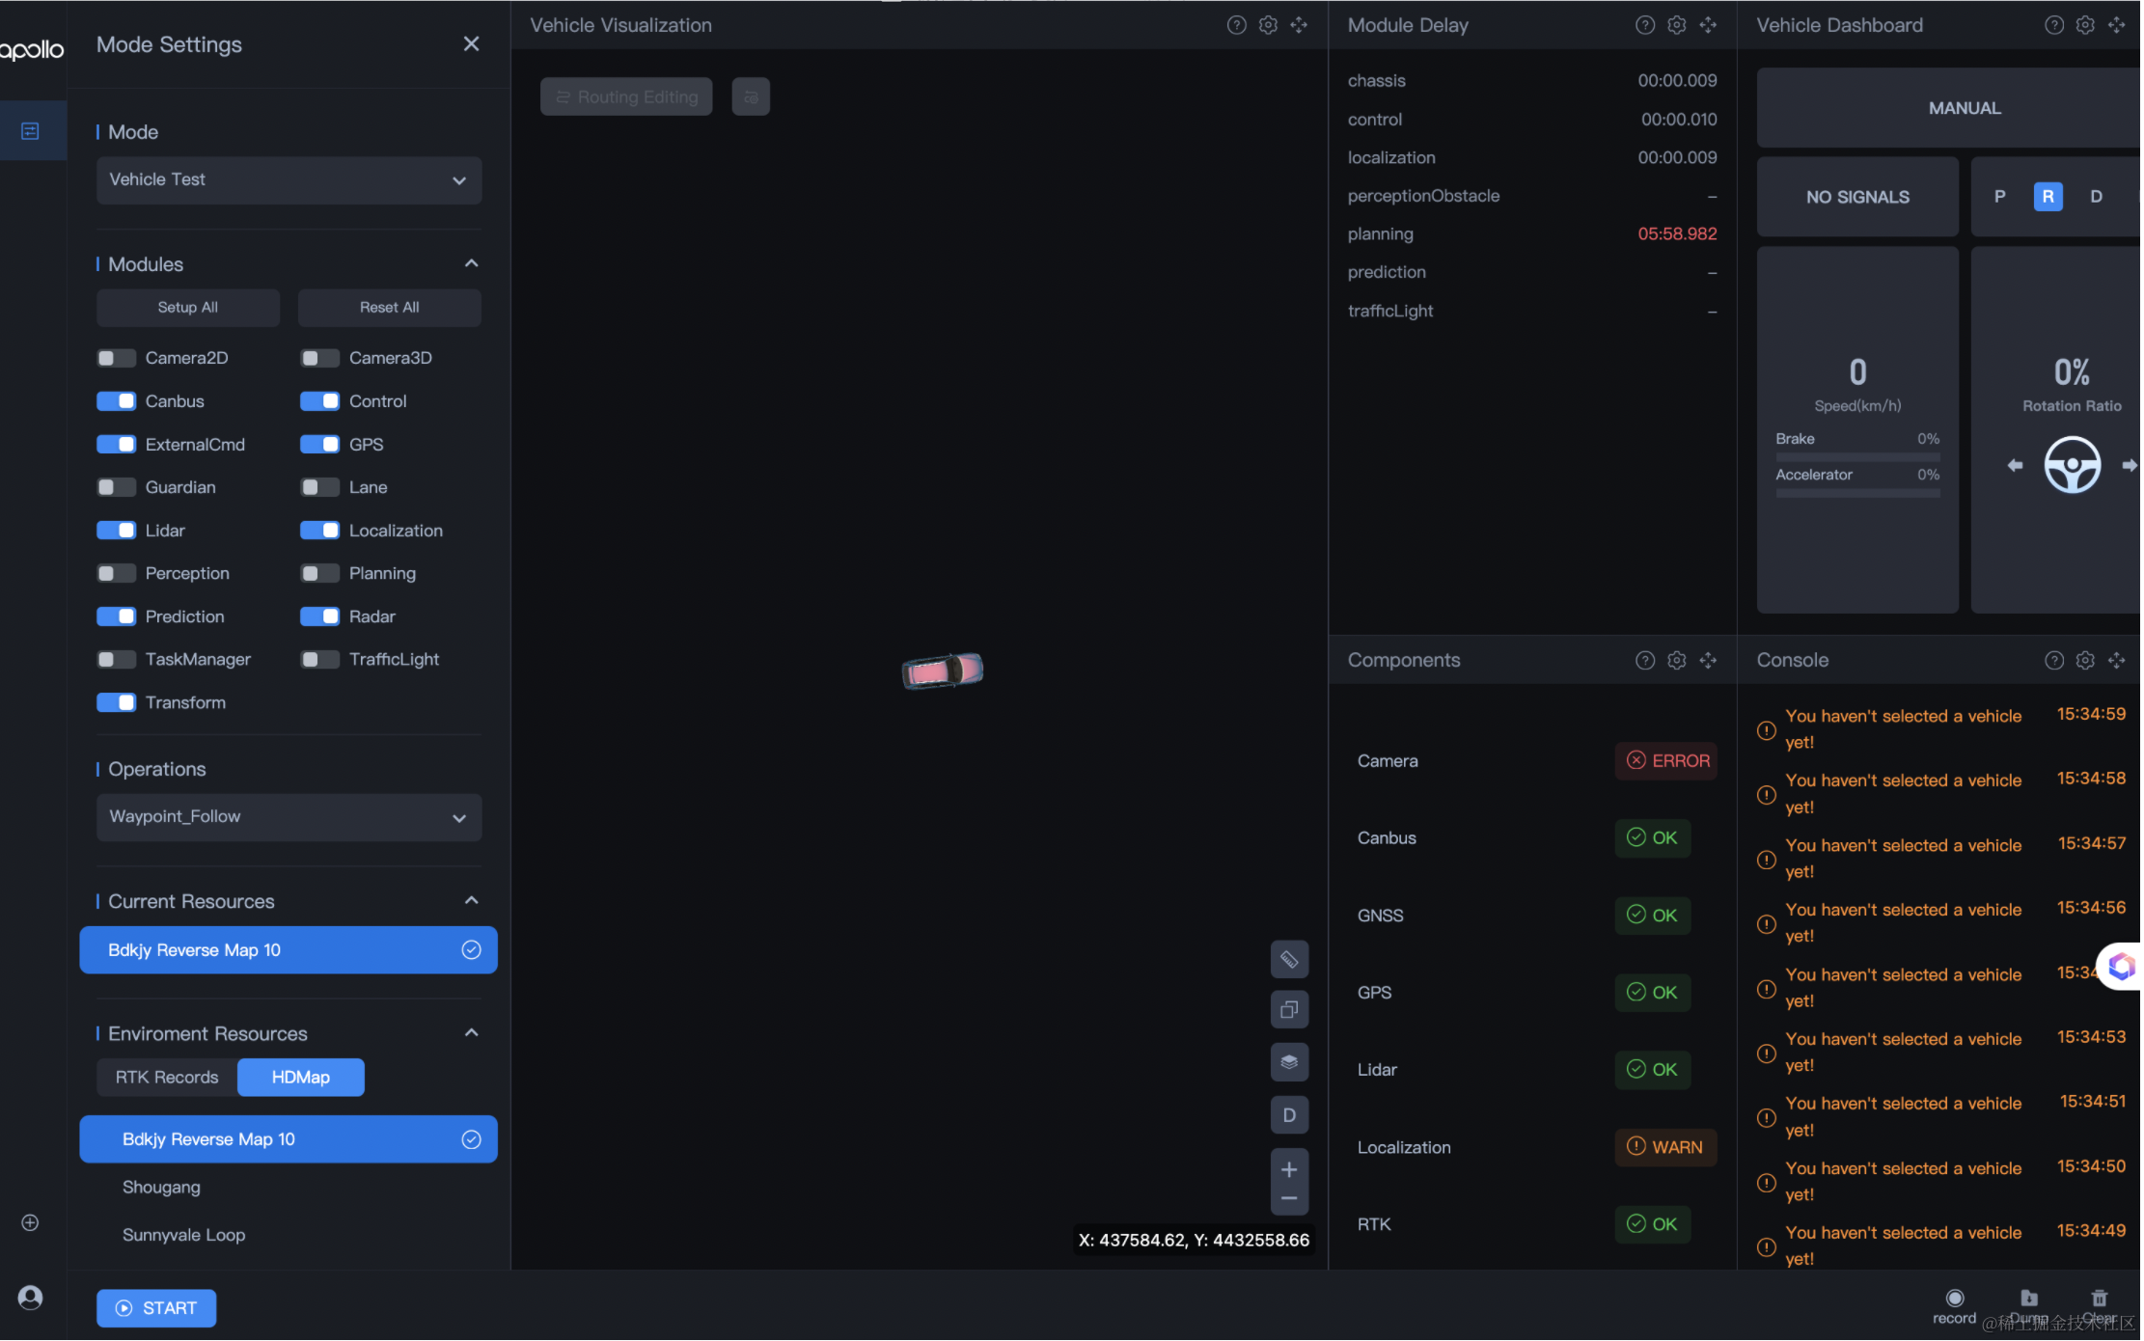
Task: Collapse the Environment Resources section
Action: point(471,1032)
